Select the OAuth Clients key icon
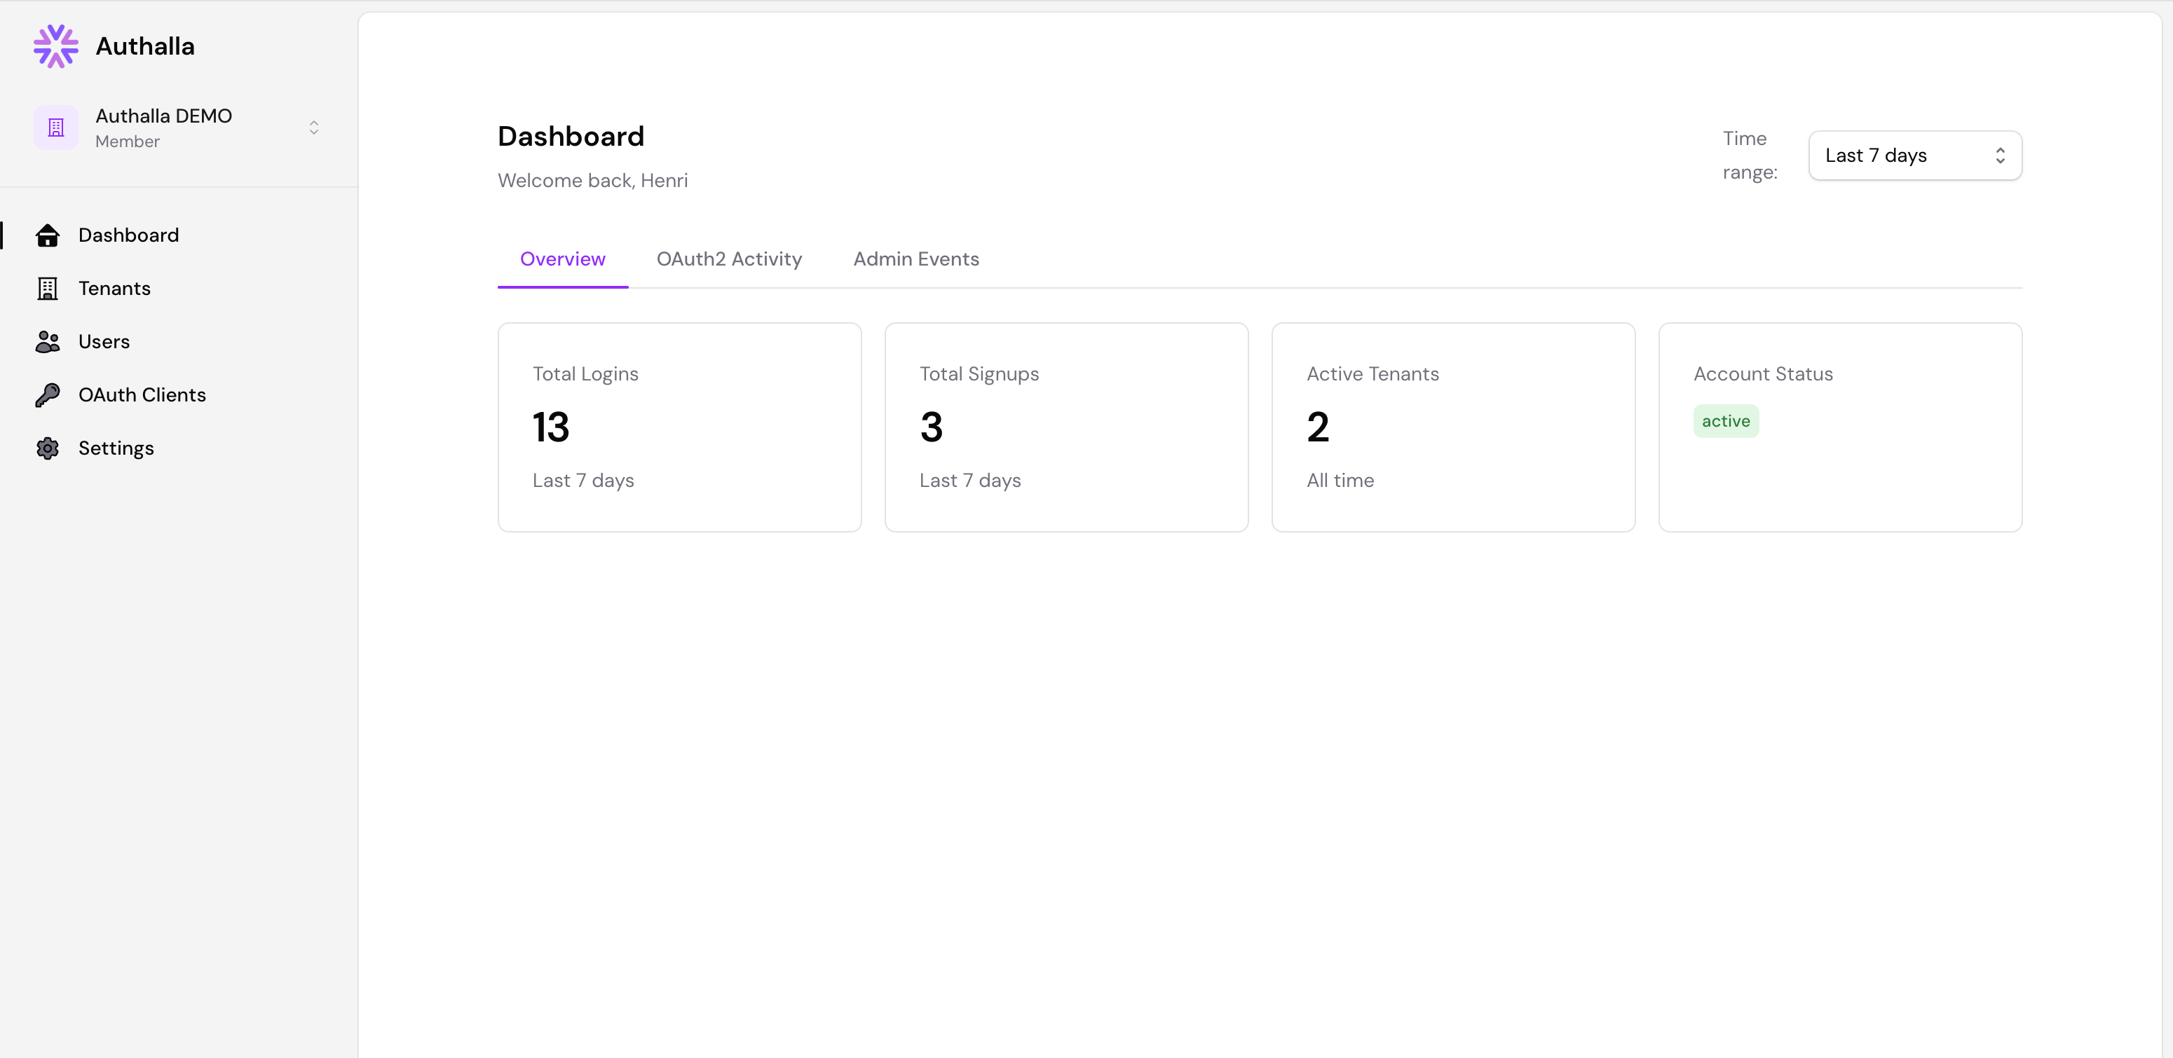Image resolution: width=2173 pixels, height=1058 pixels. [x=47, y=394]
